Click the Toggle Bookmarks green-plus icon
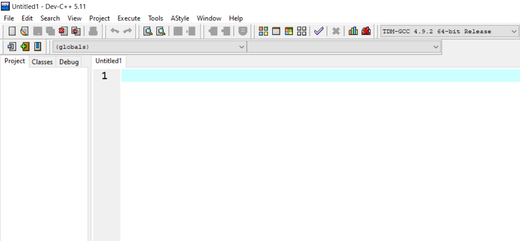This screenshot has height=241, width=520. [x=25, y=46]
